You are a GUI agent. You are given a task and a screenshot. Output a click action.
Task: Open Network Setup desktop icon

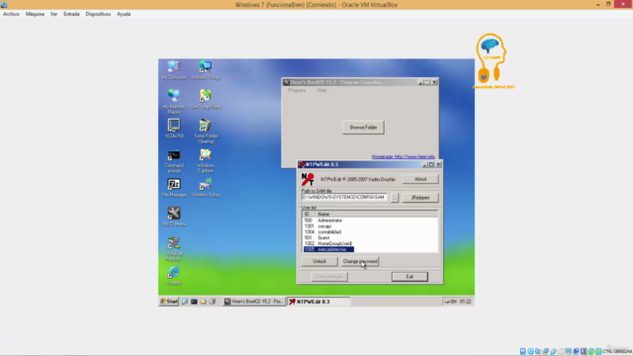[206, 70]
